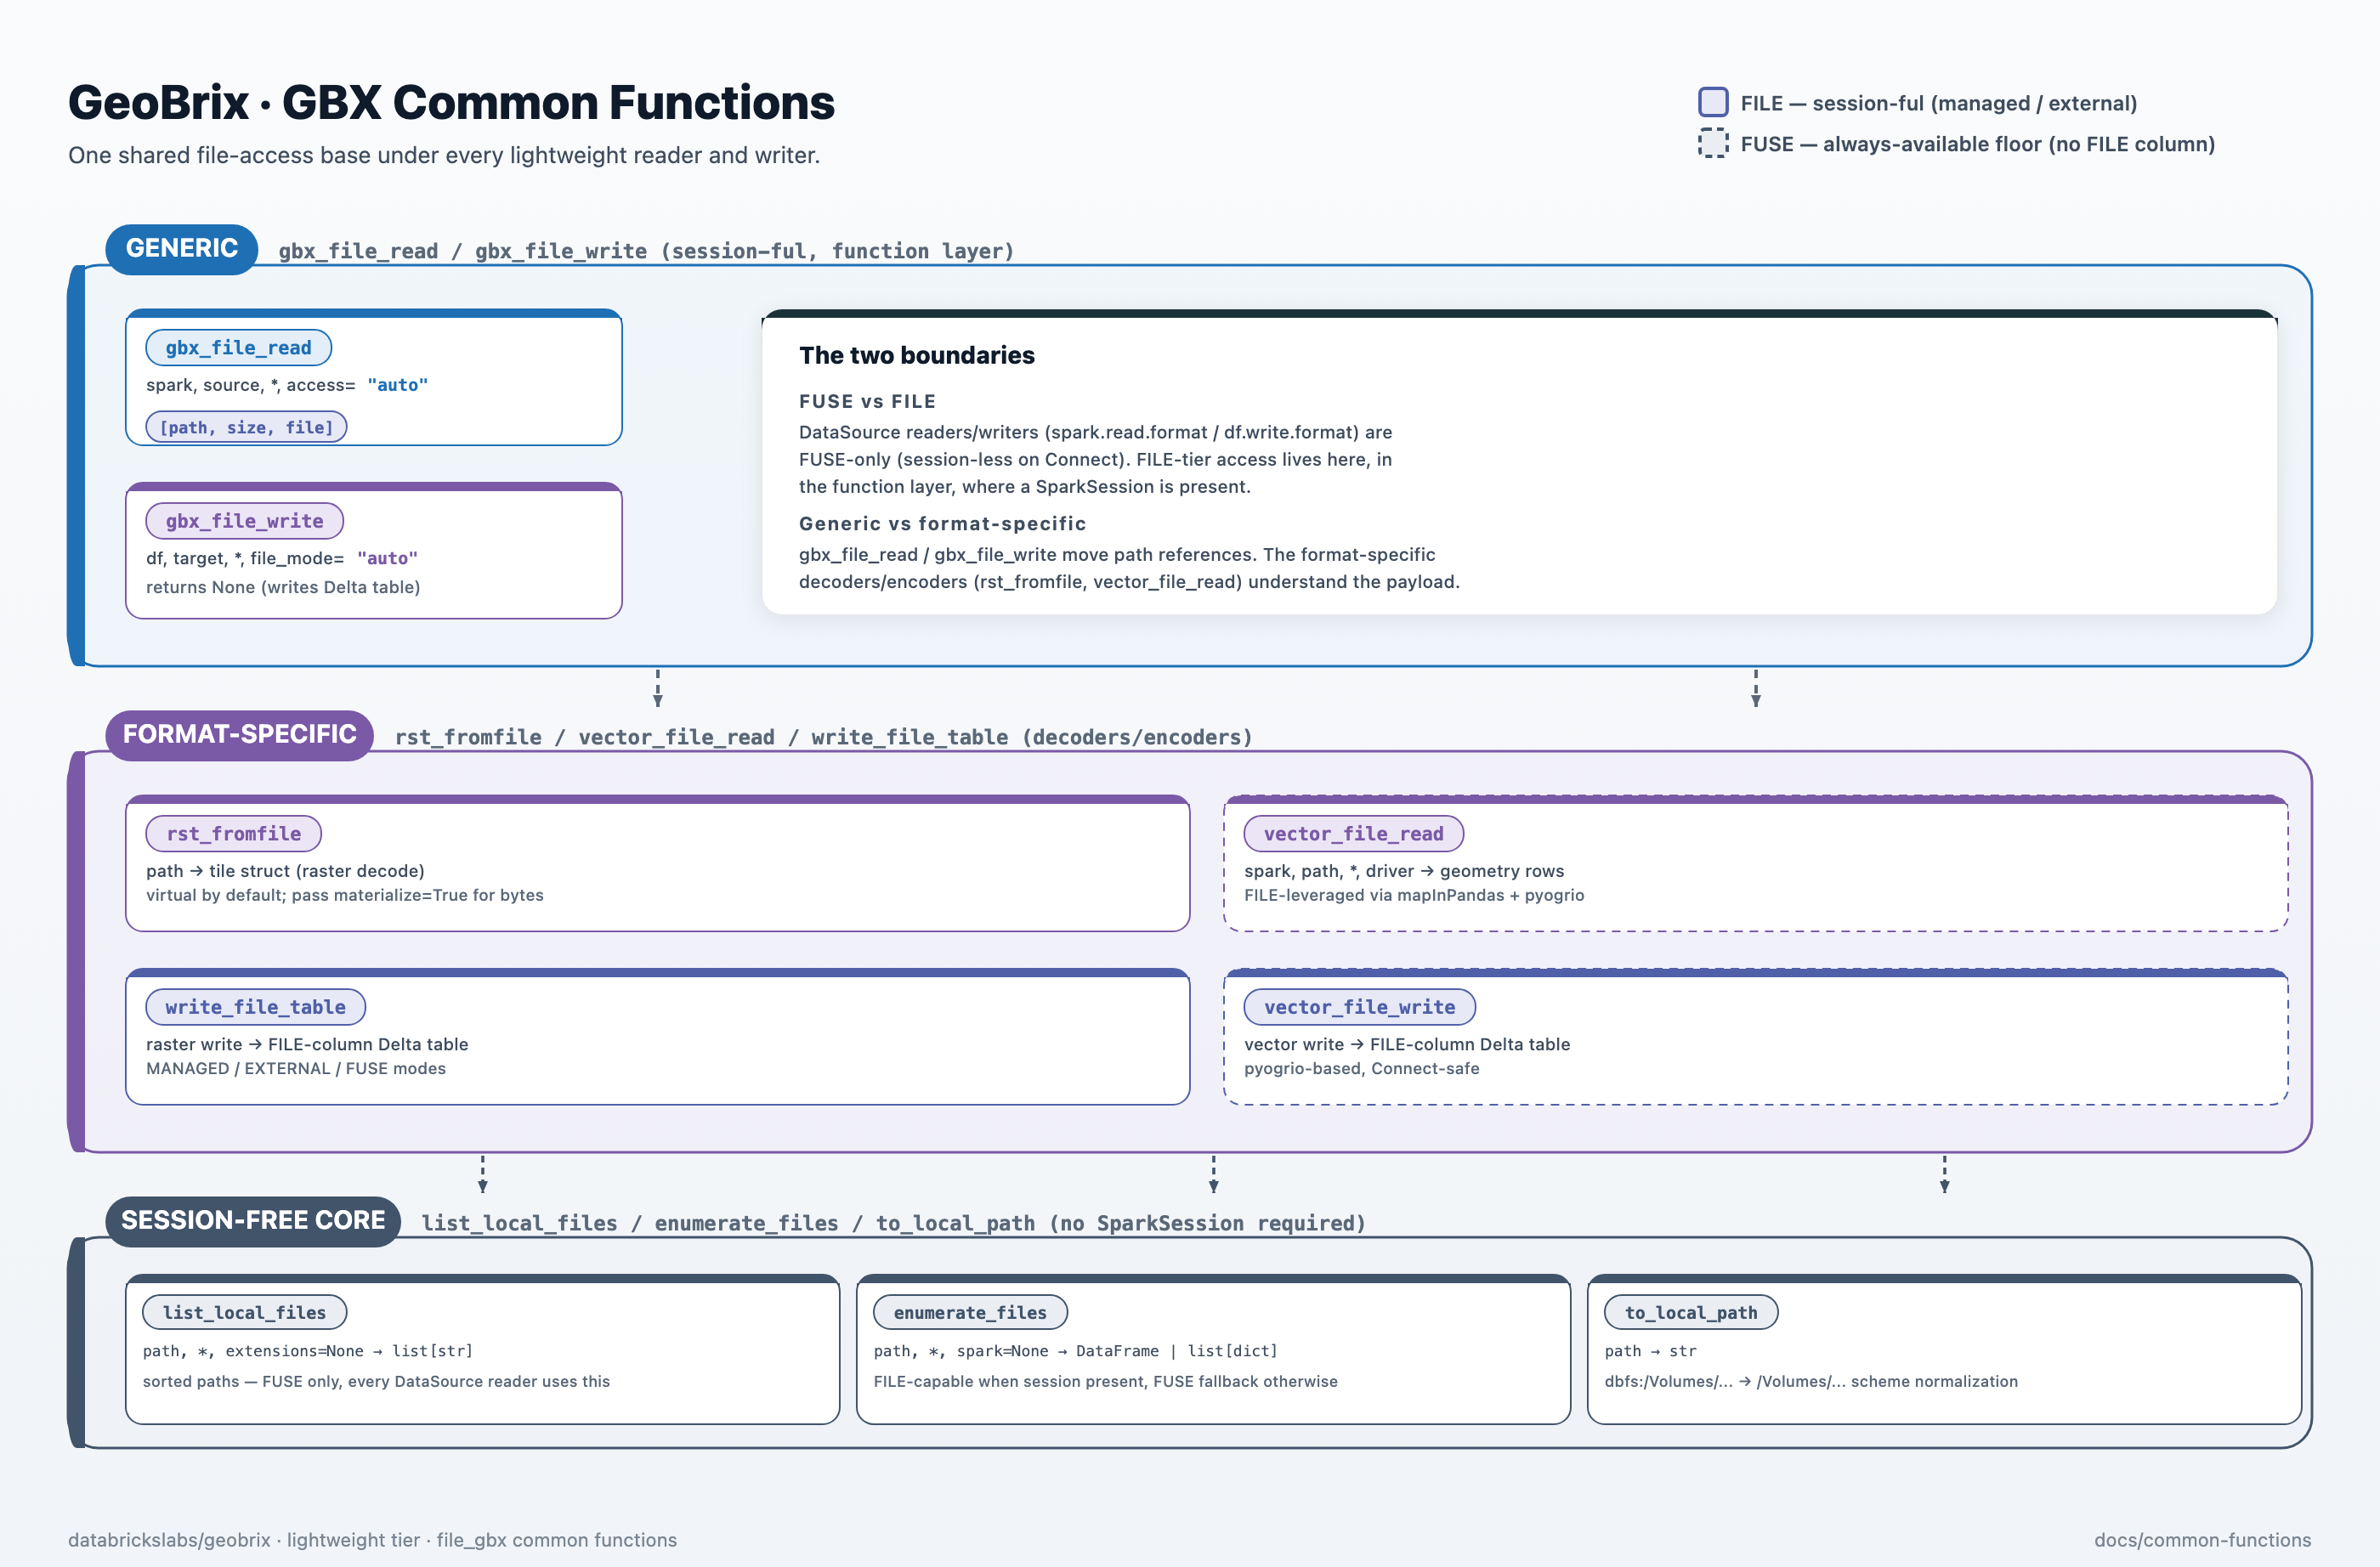Click the FILE legend solid square icon
The image size is (2380, 1567).
point(1713,102)
